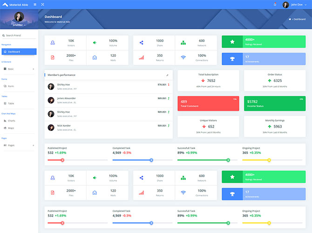The width and height of the screenshot is (312, 233).
Task: Click the Total Subscription 7652 card
Action: [208, 81]
